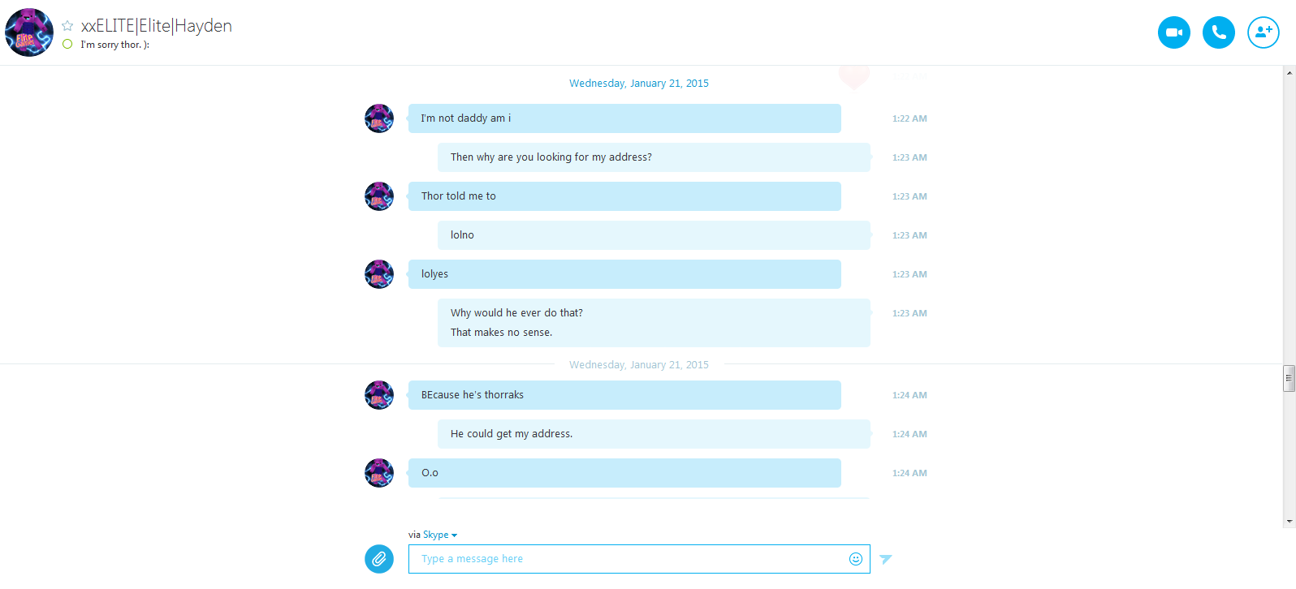Add people to this conversation
The height and width of the screenshot is (589, 1296).
(1263, 32)
